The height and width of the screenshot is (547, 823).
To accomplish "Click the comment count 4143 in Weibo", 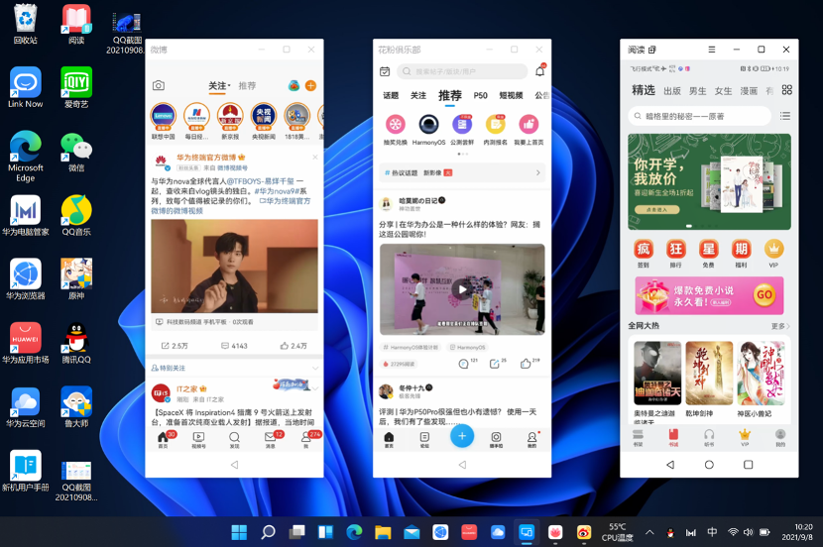I will point(234,346).
